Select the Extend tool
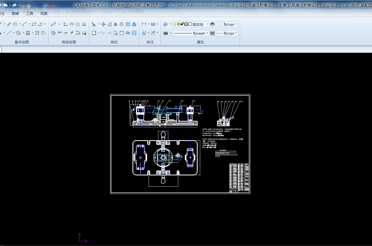This screenshot has height=246, width=372. [110, 33]
